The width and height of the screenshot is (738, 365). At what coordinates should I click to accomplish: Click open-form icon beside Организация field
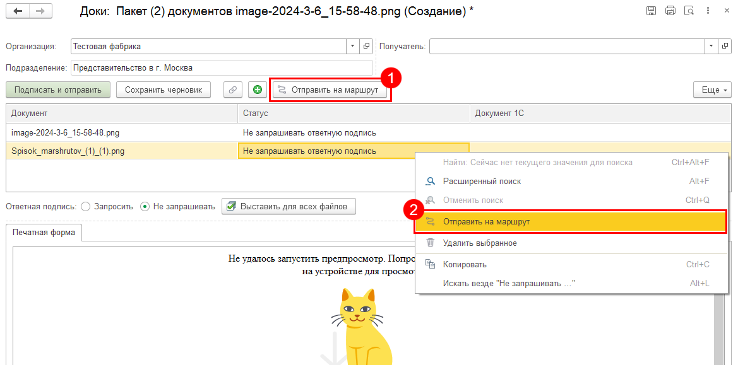(366, 47)
